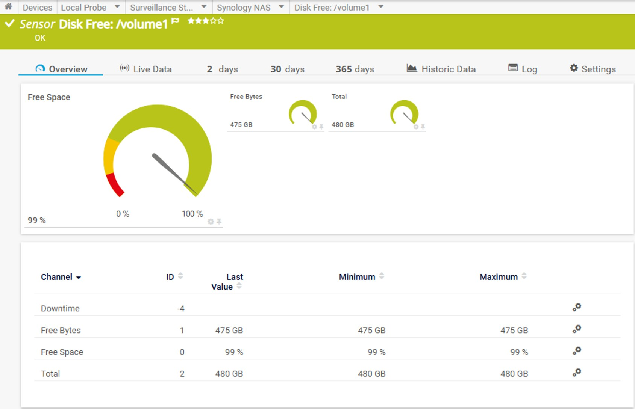The height and width of the screenshot is (409, 635).
Task: Switch to the Live Data tab
Action: 146,69
